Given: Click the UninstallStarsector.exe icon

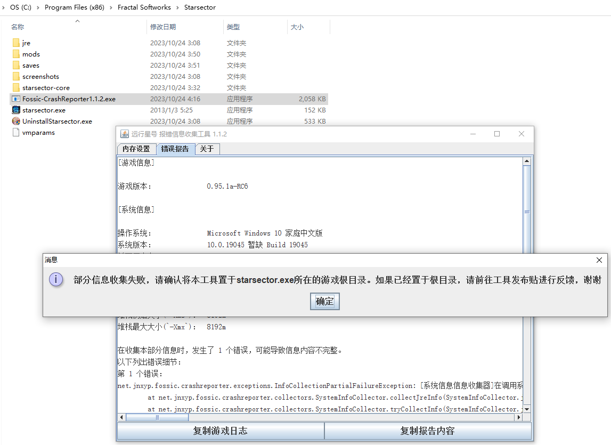Looking at the screenshot, I should point(16,121).
